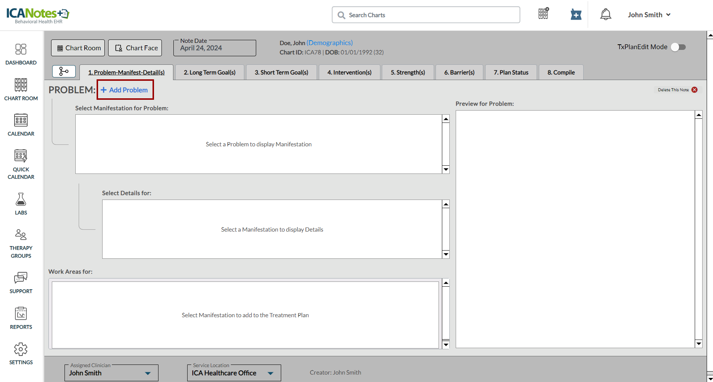
Task: Click the Search Charts input field
Action: [426, 15]
